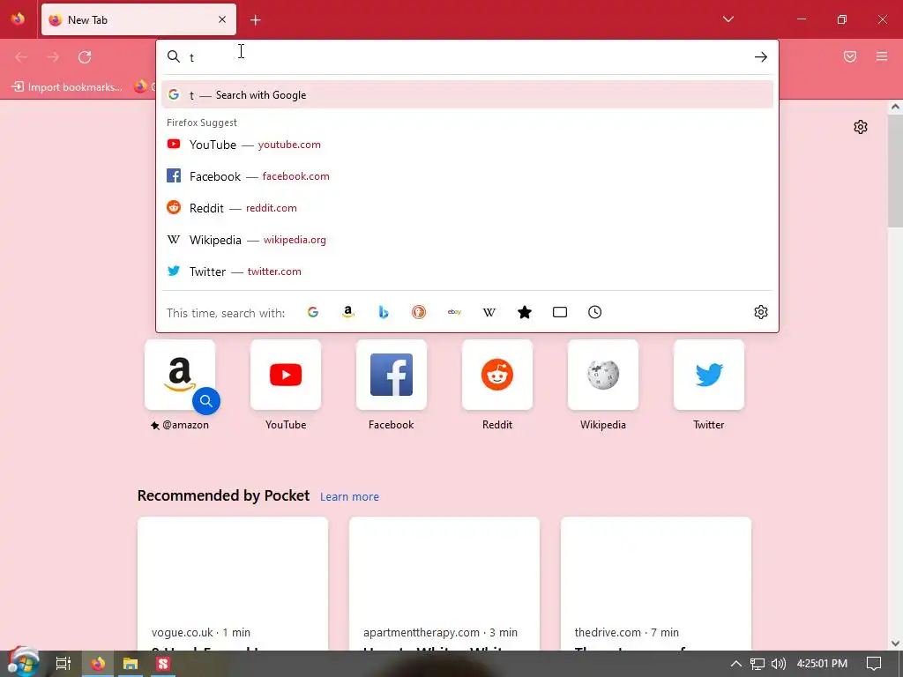The width and height of the screenshot is (903, 677).
Task: Open the apartmenttherapy.com Pocket story card
Action: pos(444,584)
